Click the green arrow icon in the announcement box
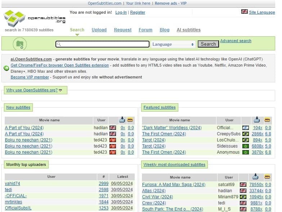The height and width of the screenshot is (212, 282). tap(6, 68)
